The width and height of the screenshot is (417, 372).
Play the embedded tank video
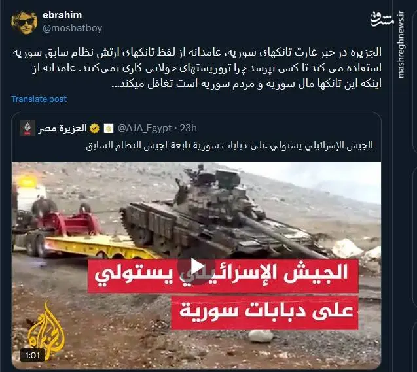(x=196, y=266)
